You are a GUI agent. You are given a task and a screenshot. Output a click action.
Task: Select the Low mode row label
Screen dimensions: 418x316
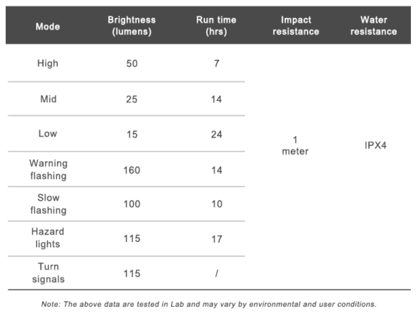[x=48, y=134]
